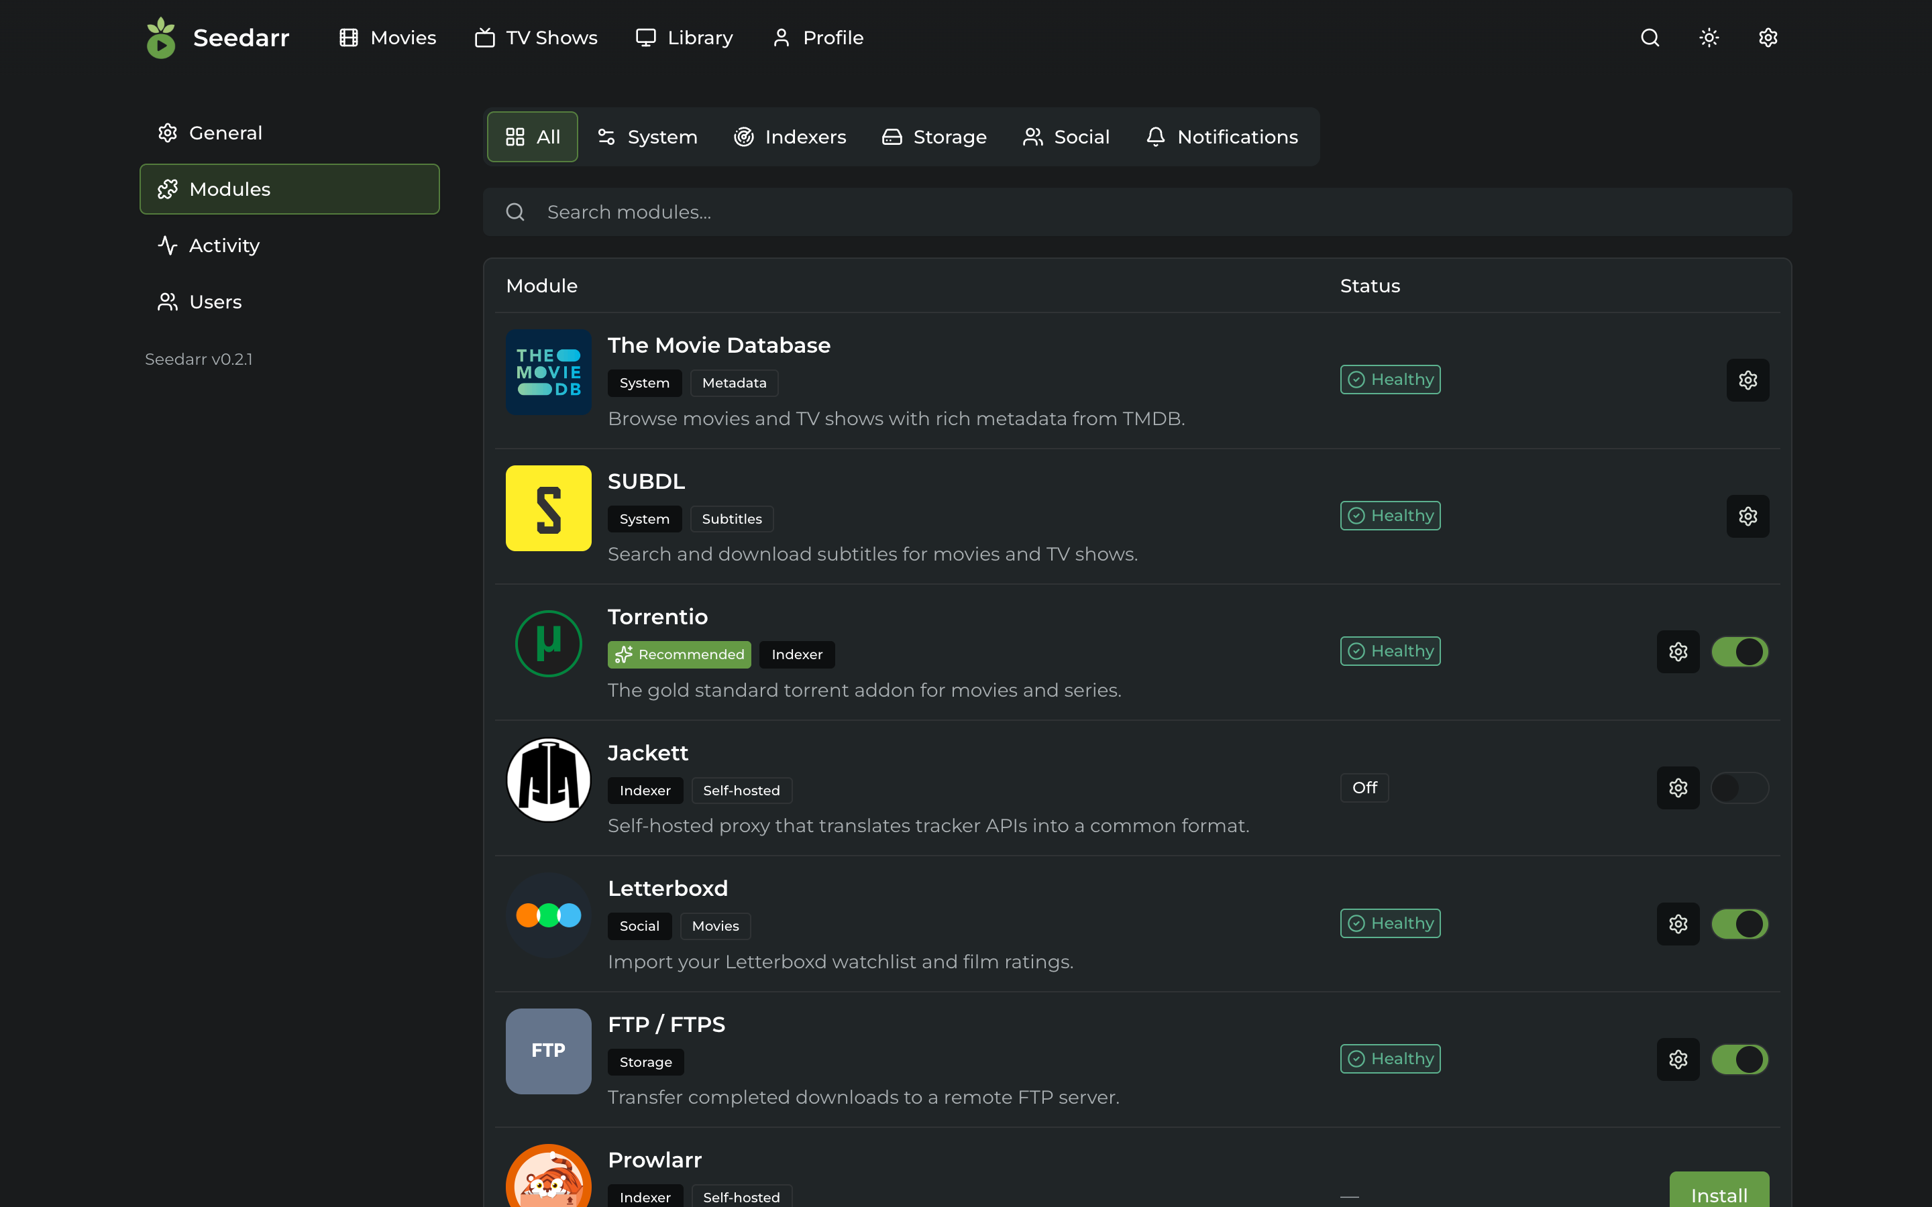Enable the Jackett module toggle
Viewport: 1932px width, 1207px height.
point(1739,788)
